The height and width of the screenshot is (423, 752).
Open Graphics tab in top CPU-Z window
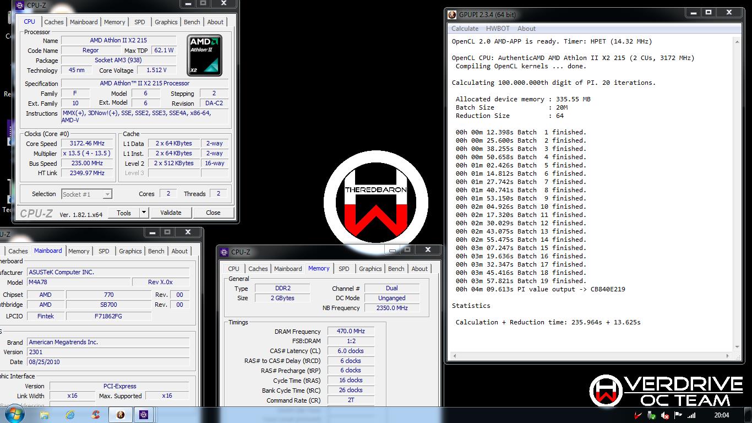click(166, 22)
